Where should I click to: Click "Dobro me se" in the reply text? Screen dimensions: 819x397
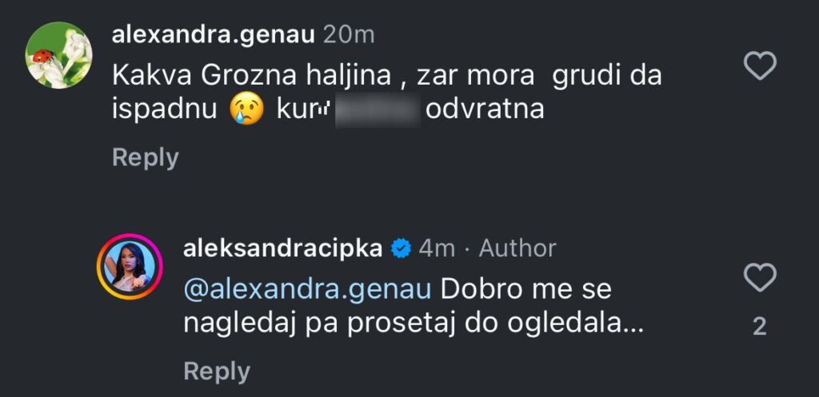525,287
